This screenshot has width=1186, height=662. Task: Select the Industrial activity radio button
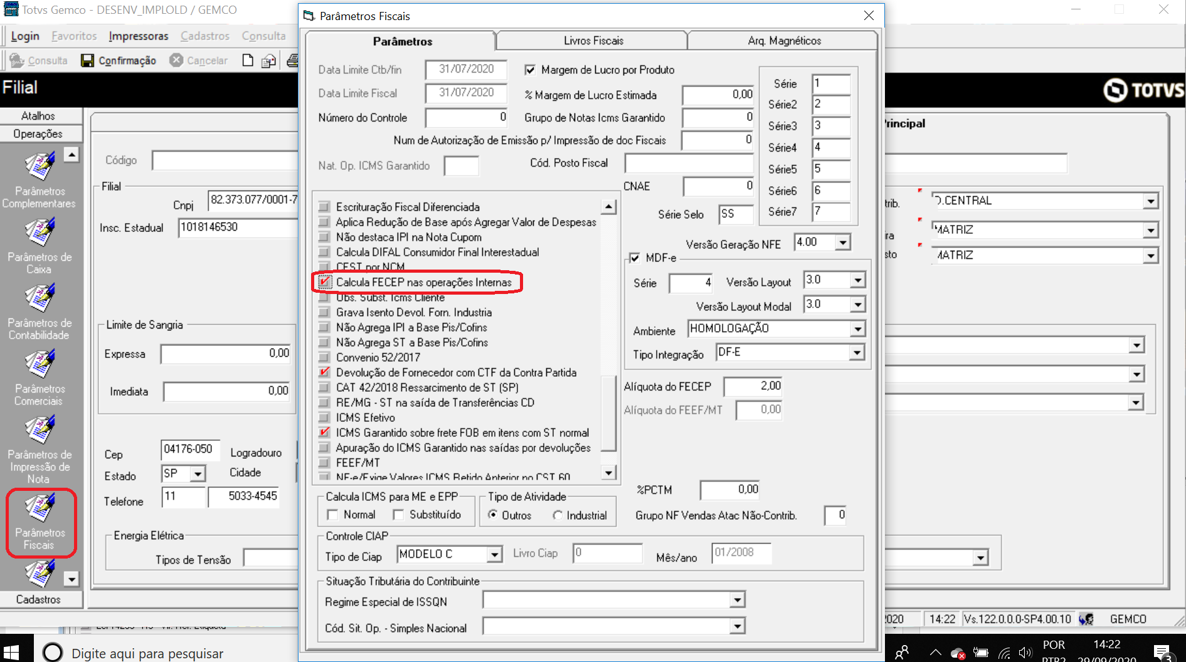(557, 515)
